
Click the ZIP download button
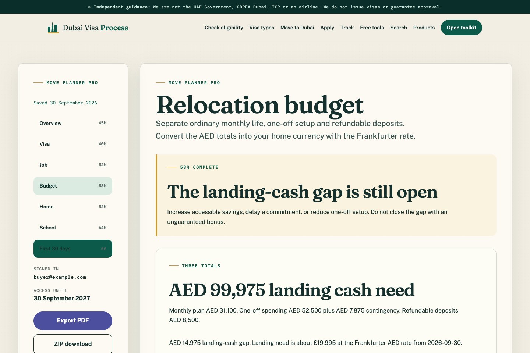pyautogui.click(x=73, y=344)
